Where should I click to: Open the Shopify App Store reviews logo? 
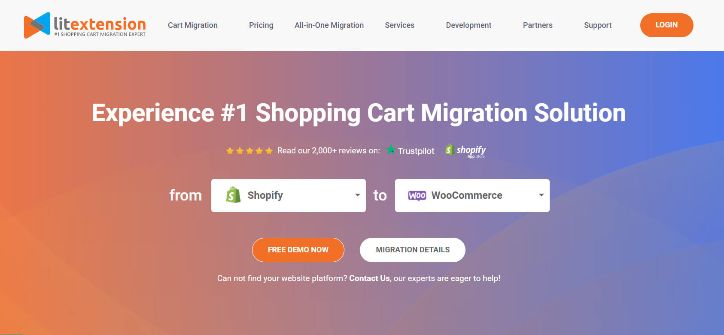[465, 150]
